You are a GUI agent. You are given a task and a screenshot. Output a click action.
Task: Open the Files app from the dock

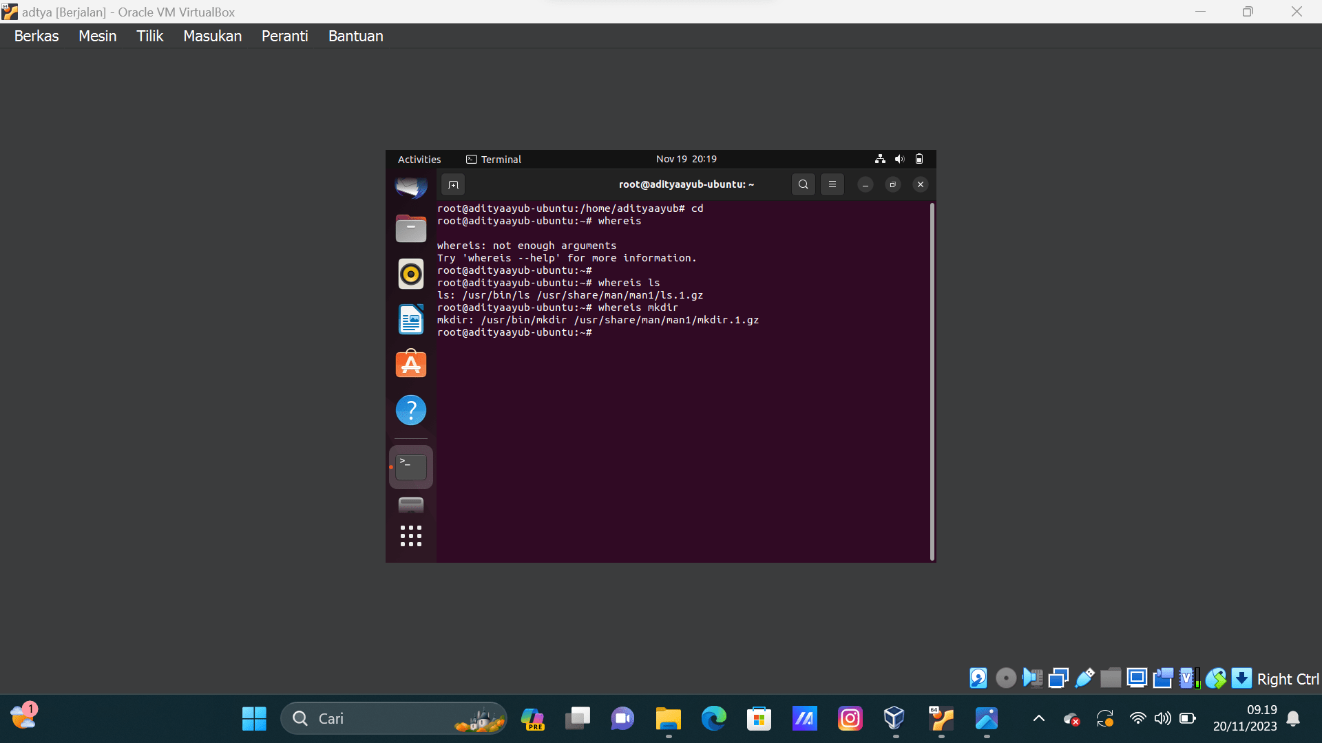(x=411, y=228)
